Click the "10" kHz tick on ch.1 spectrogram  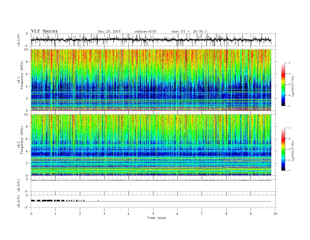(x=27, y=49)
